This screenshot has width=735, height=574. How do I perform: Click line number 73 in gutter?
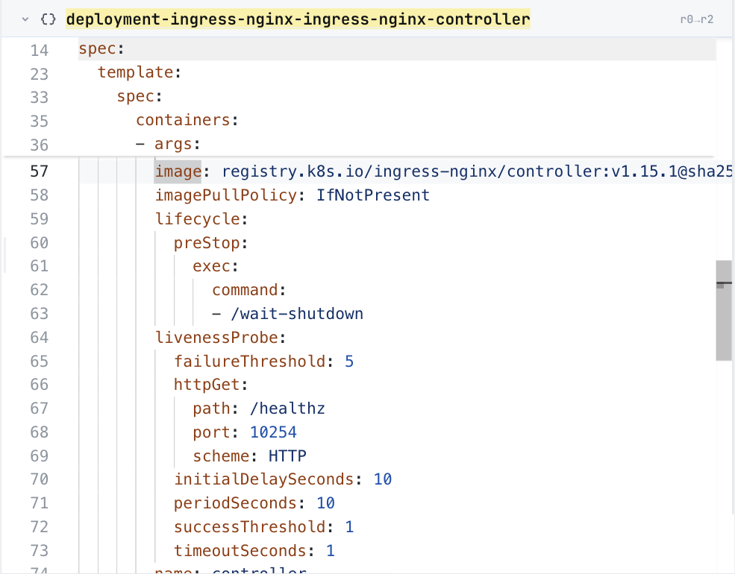pos(40,551)
